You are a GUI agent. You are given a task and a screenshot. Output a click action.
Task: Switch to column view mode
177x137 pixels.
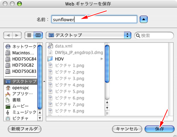[x=38, y=35]
